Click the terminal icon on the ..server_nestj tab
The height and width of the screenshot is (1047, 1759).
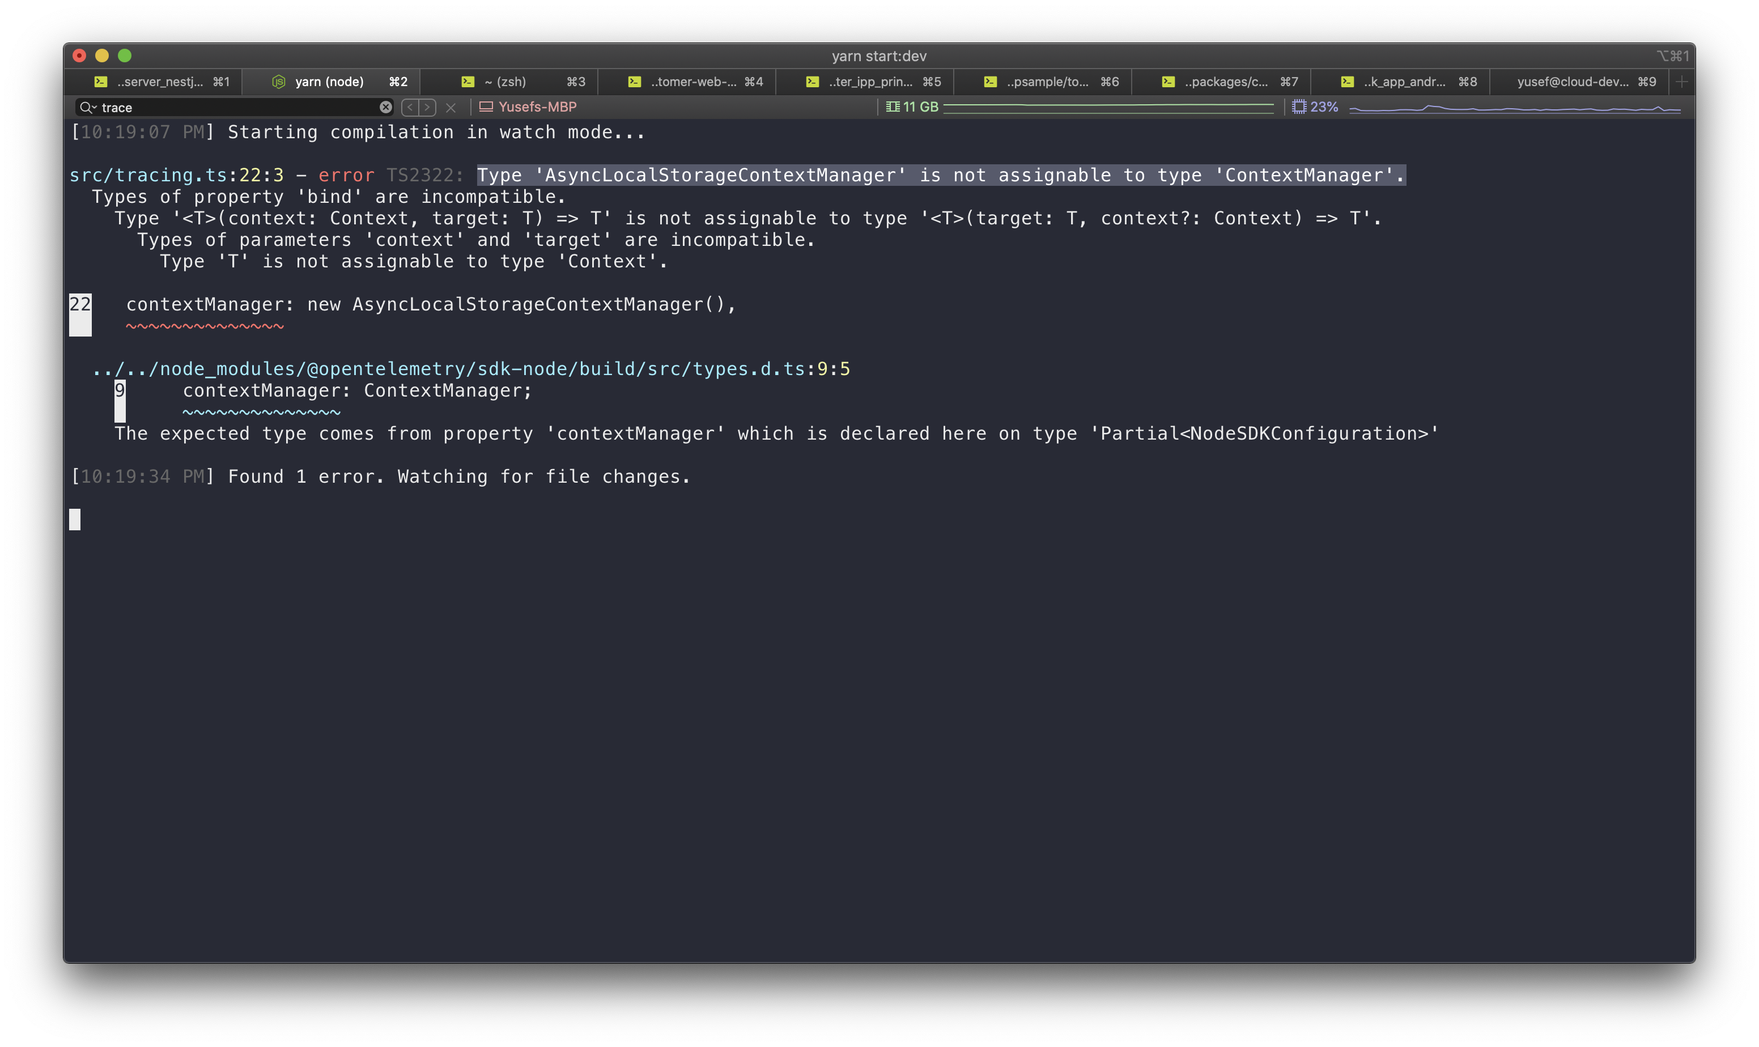pyautogui.click(x=101, y=81)
